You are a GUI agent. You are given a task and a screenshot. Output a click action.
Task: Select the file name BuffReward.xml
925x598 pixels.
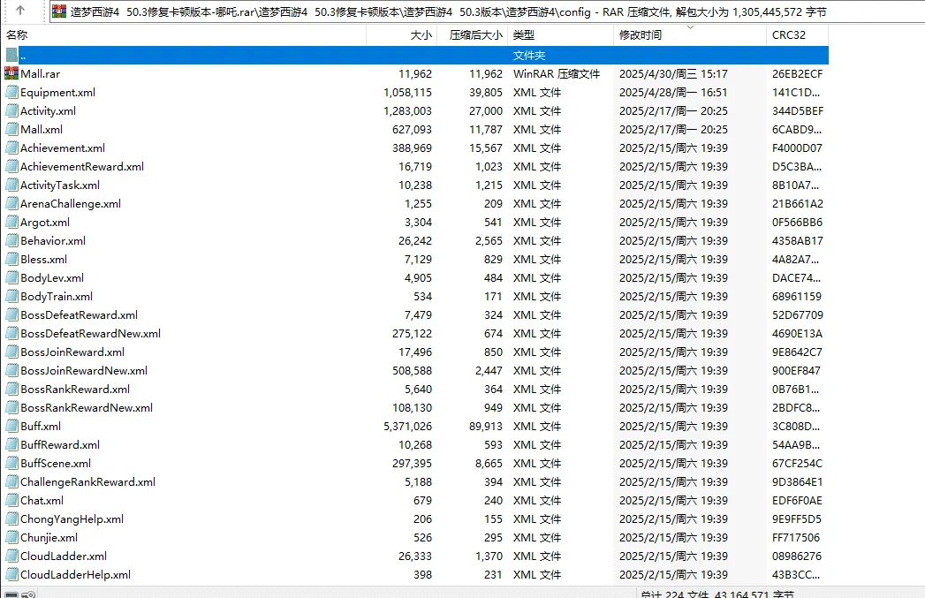click(x=60, y=444)
